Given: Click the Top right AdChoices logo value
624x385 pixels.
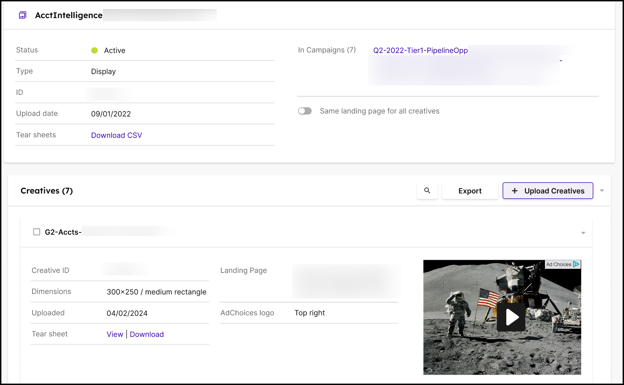Looking at the screenshot, I should click(x=310, y=313).
